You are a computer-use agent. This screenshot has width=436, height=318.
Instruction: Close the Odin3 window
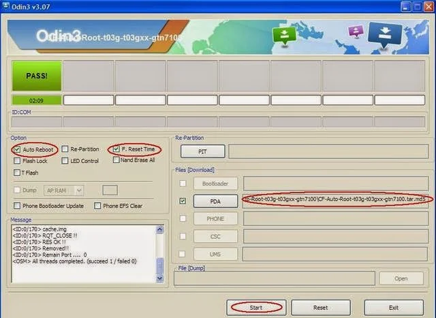click(x=429, y=7)
